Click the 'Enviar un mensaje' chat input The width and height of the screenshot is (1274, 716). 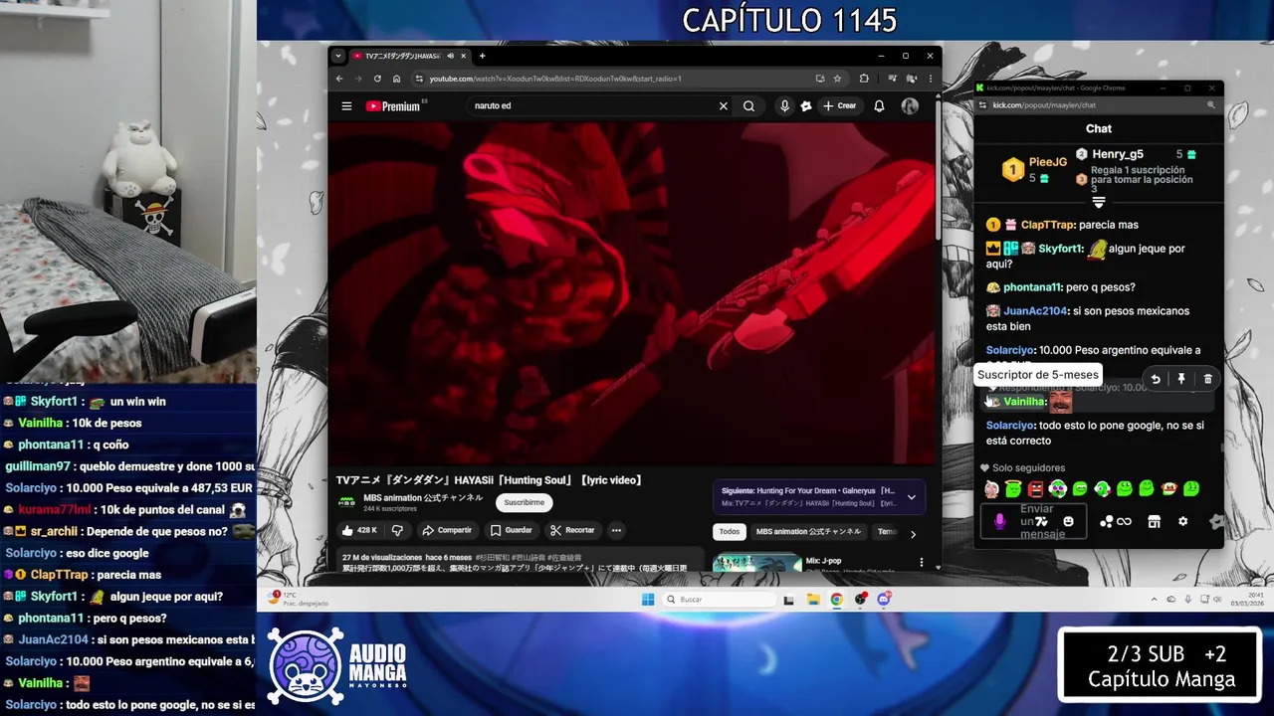(x=1033, y=521)
